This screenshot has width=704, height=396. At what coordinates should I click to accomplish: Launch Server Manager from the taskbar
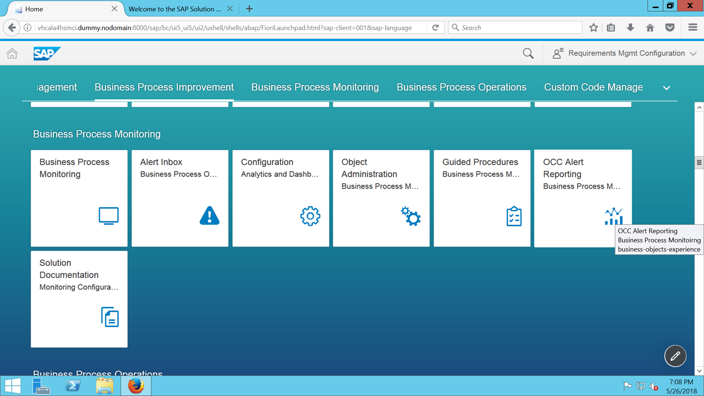pos(41,386)
